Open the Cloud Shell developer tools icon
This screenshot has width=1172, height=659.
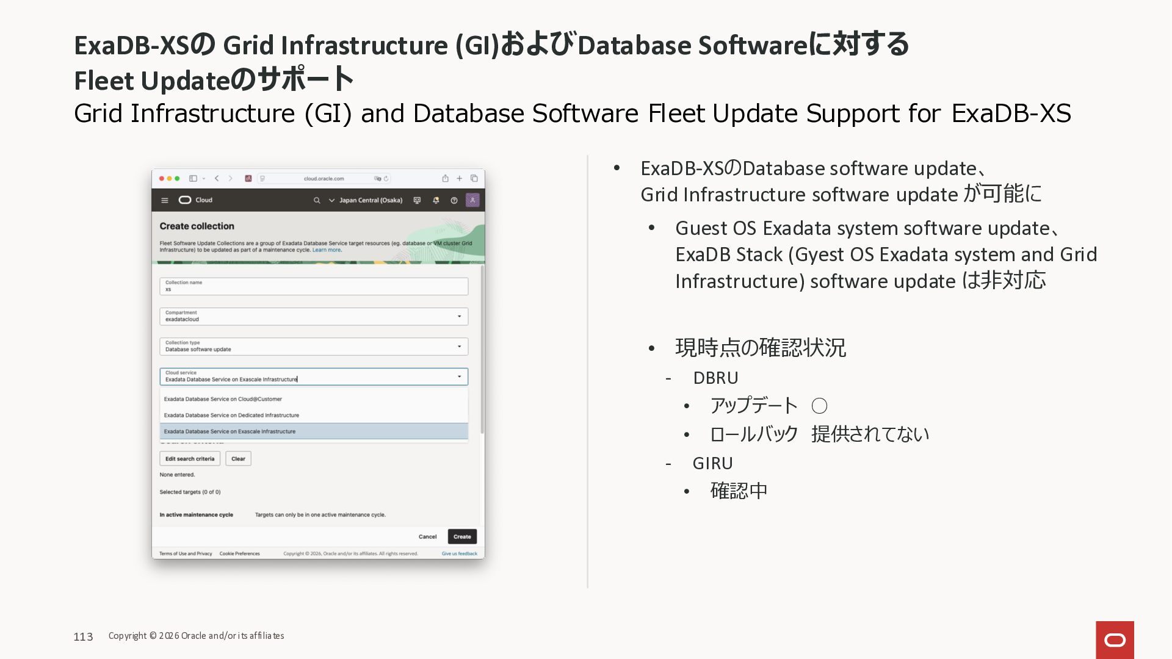click(x=417, y=200)
